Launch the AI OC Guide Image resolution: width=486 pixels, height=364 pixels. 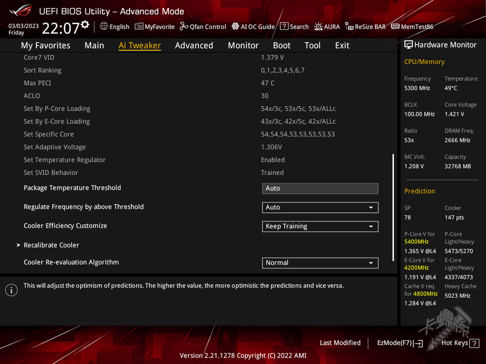pos(235,26)
